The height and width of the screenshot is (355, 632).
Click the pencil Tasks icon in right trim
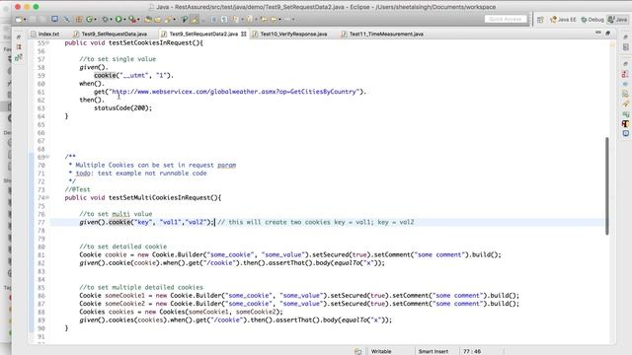(x=625, y=104)
